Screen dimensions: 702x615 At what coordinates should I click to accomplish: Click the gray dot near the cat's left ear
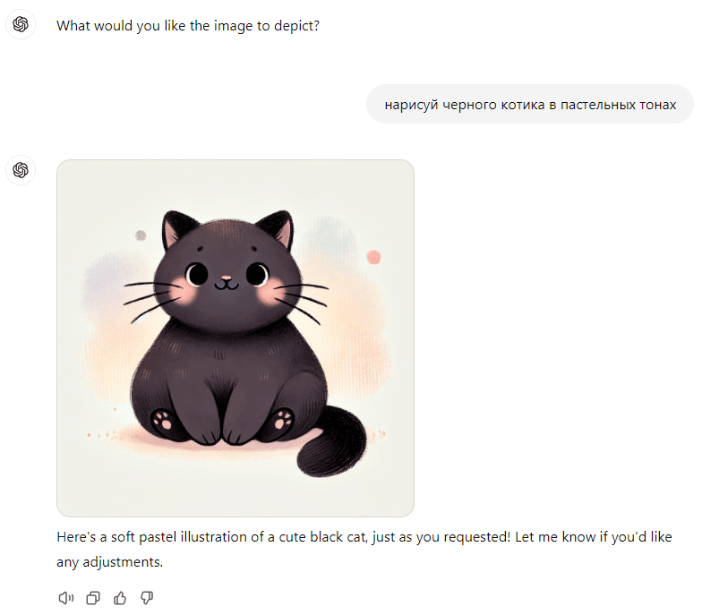tap(141, 235)
